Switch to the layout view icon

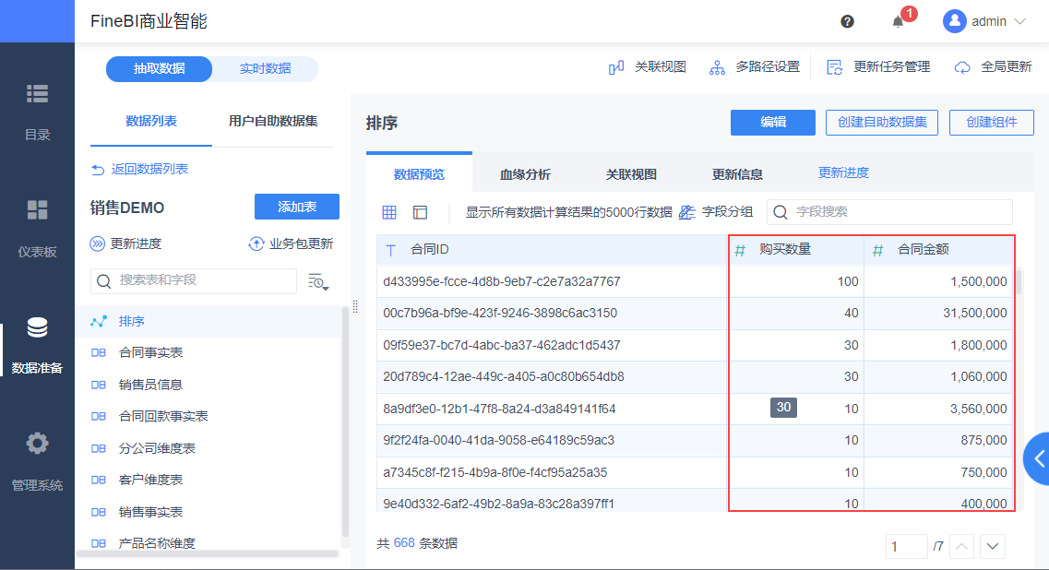pyautogui.click(x=420, y=212)
